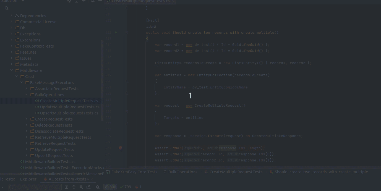
Task: Click the Dependencies node icon
Action: tap(17, 16)
